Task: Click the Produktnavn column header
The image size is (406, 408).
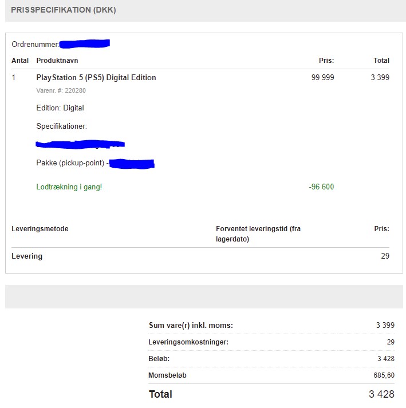Action: pyautogui.click(x=57, y=61)
